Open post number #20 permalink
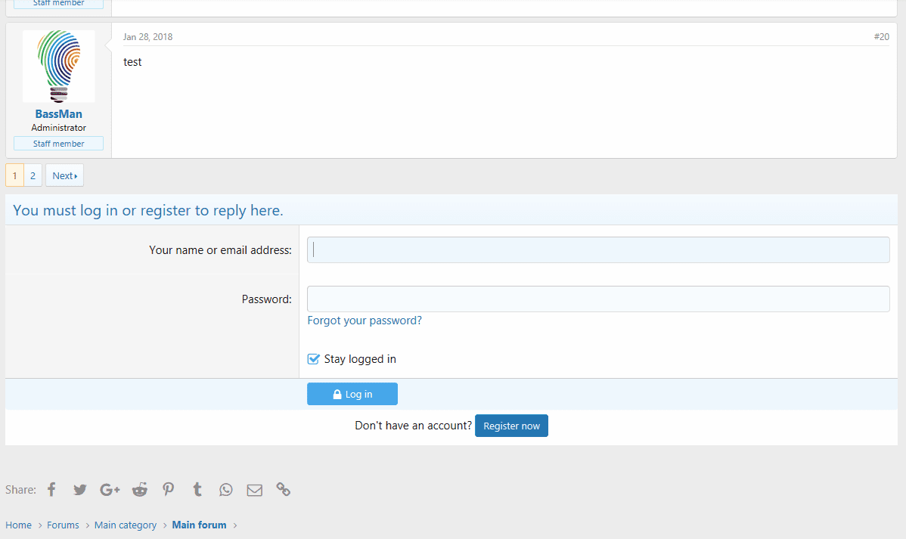The width and height of the screenshot is (906, 539). [881, 37]
